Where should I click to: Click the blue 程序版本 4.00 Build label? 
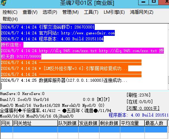(x=139, y=115)
